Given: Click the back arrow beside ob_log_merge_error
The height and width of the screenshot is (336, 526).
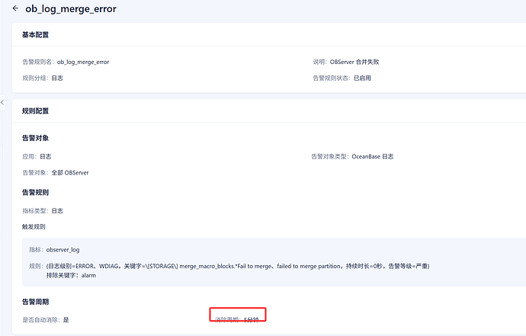Looking at the screenshot, I should (15, 8).
